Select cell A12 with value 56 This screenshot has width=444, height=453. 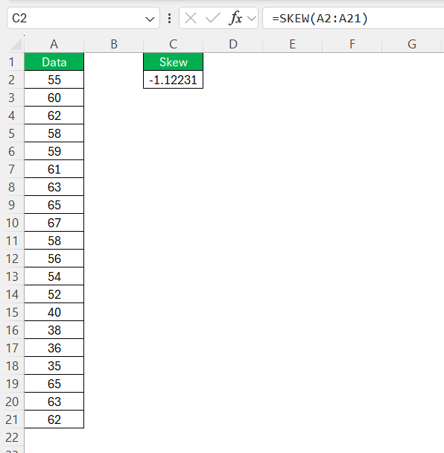(x=54, y=259)
